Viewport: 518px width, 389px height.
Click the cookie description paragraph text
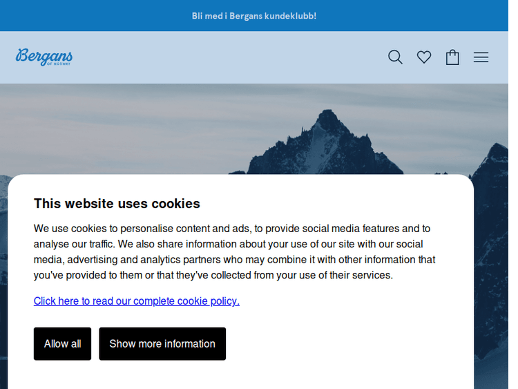pyautogui.click(x=235, y=252)
